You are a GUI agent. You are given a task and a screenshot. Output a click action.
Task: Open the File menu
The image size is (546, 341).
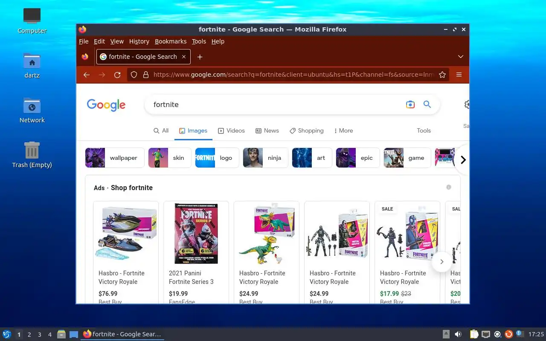pos(84,41)
